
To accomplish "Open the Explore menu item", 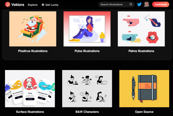I will [33, 5].
